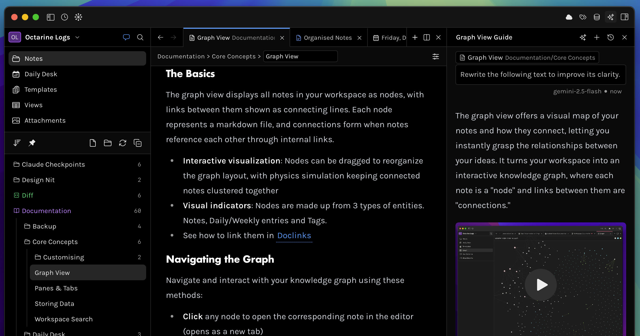Open the tags panel icon
Screen dimensions: 640x336
point(583,17)
